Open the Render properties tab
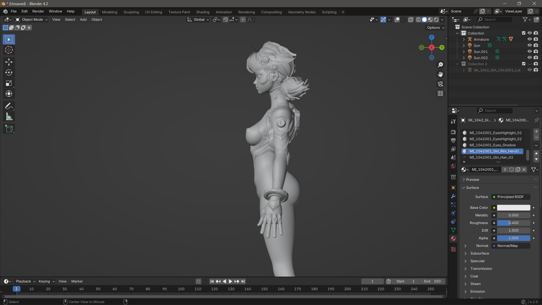The height and width of the screenshot is (305, 542). pyautogui.click(x=453, y=132)
